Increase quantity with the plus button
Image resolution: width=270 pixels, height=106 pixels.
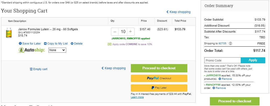[131, 32]
